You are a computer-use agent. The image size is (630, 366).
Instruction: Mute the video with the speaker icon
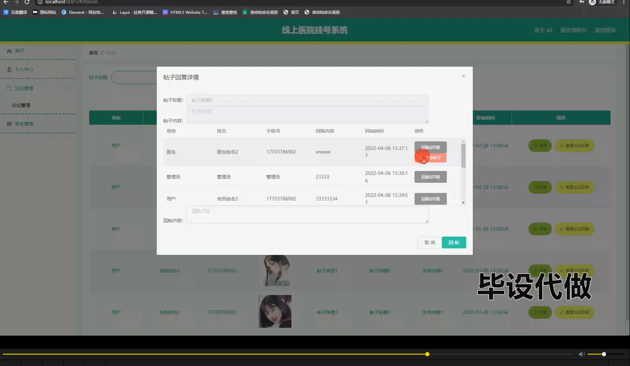(582, 354)
